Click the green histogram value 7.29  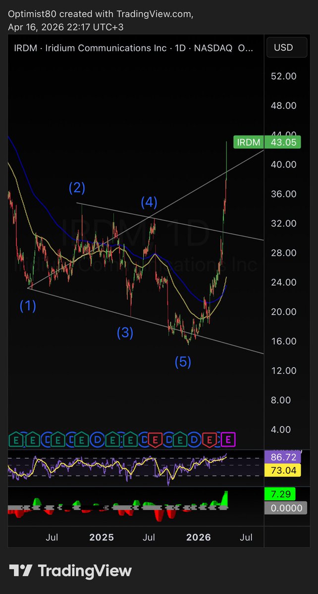pos(280,494)
